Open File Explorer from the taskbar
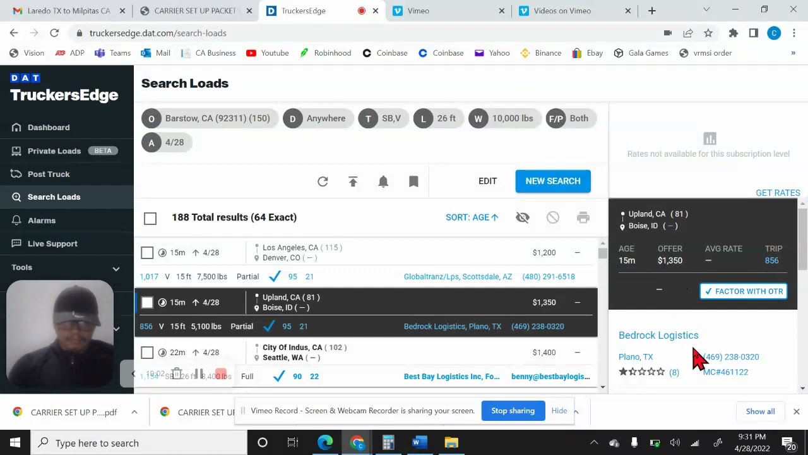This screenshot has height=455, width=808. (451, 443)
